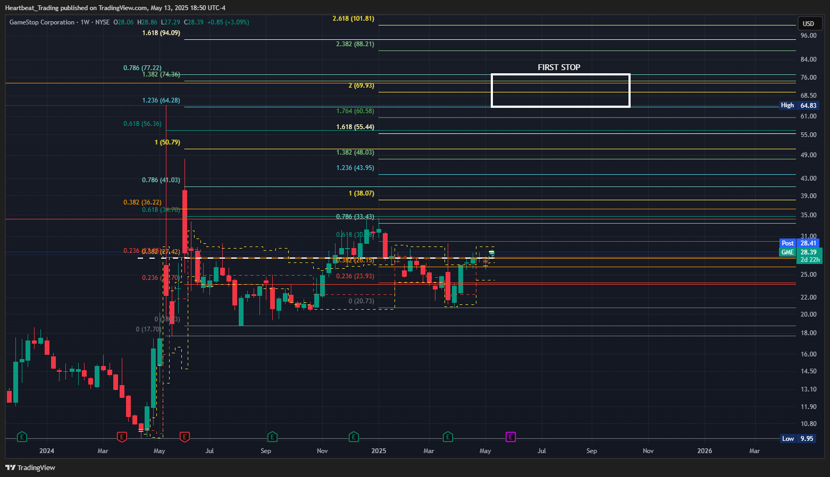Click the 2.618 (101.81) fib label
The height and width of the screenshot is (477, 830).
[353, 19]
